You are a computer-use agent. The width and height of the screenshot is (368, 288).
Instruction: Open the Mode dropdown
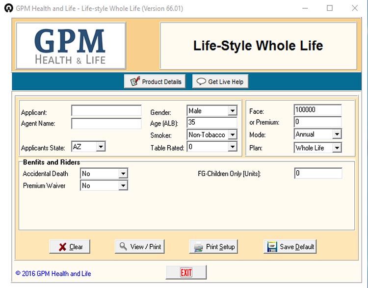coord(337,134)
